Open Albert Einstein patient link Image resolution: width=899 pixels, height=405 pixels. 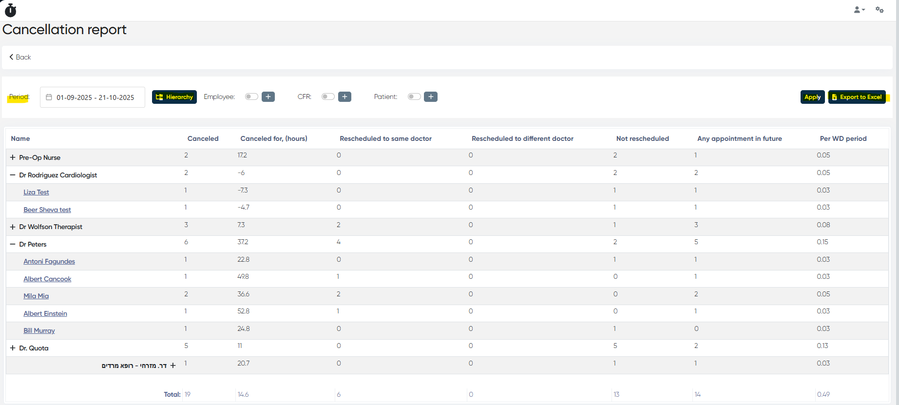[x=45, y=314]
